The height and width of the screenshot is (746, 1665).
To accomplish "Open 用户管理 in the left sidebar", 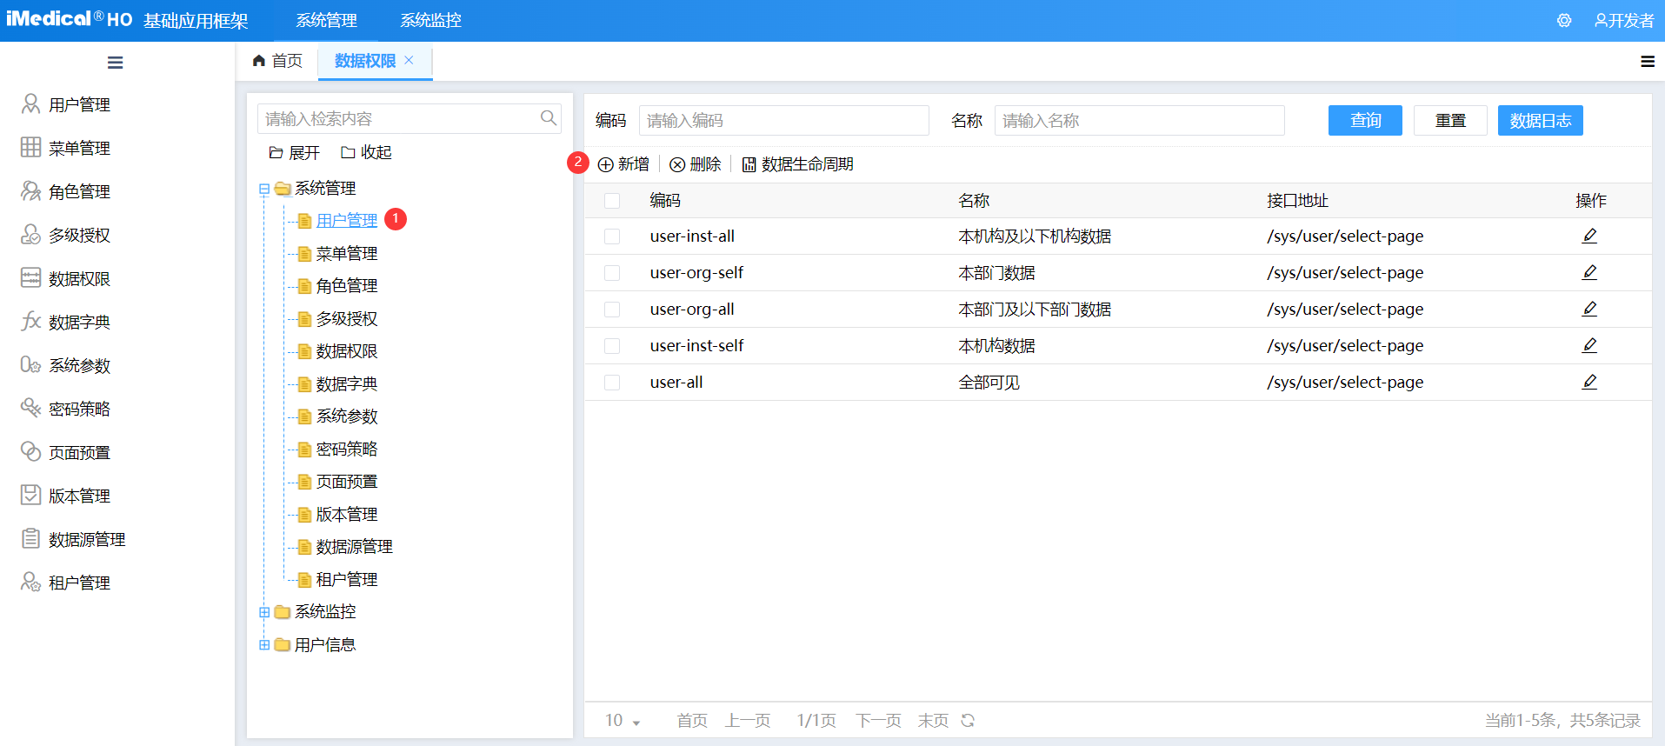I will click(x=66, y=104).
